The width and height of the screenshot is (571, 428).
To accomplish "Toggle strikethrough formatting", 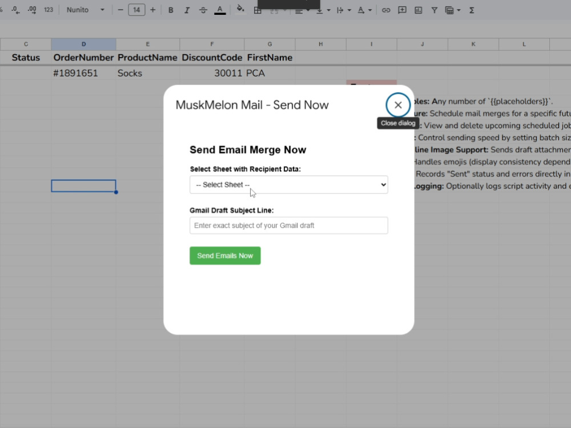I will [x=203, y=10].
